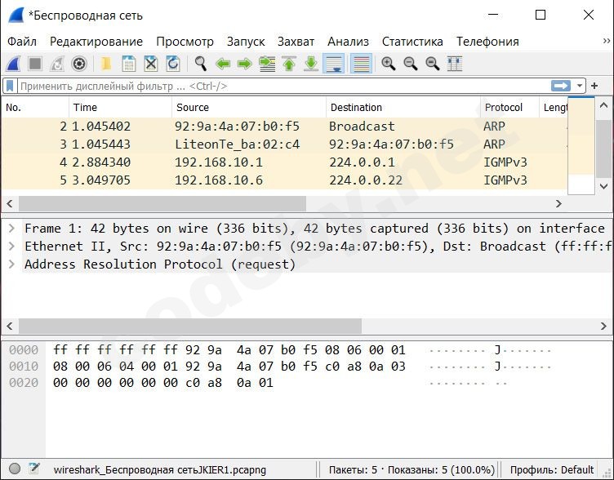
Task: Add a filter button with plus
Action: (x=594, y=86)
